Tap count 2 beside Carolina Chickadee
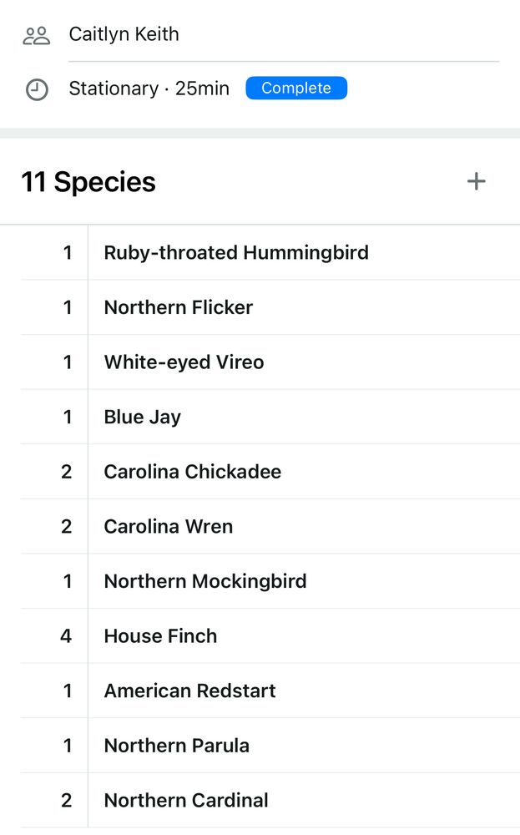Screen dimensions: 520x835 pyautogui.click(x=67, y=472)
